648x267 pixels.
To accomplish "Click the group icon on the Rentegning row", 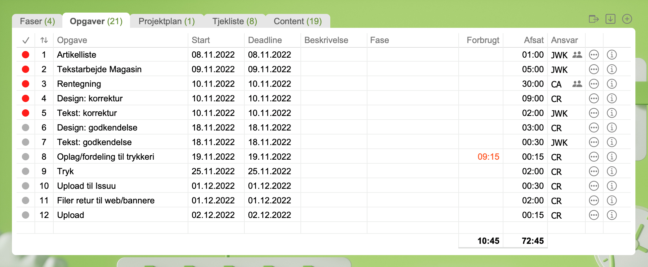I will (577, 84).
